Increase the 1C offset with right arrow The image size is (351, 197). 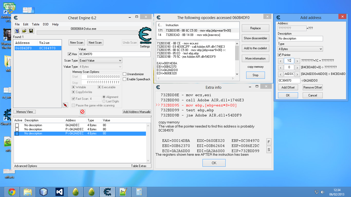297,61
